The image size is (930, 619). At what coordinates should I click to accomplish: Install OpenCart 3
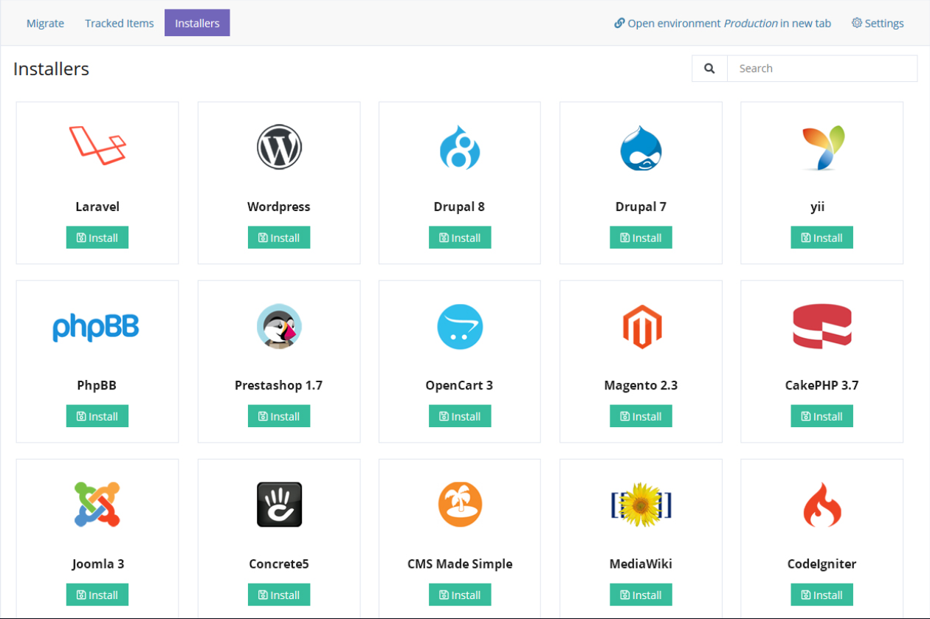point(460,416)
